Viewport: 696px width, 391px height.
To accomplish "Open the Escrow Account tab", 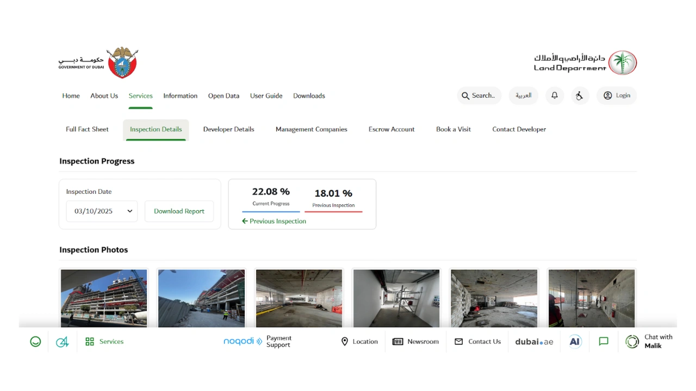I will pyautogui.click(x=391, y=129).
